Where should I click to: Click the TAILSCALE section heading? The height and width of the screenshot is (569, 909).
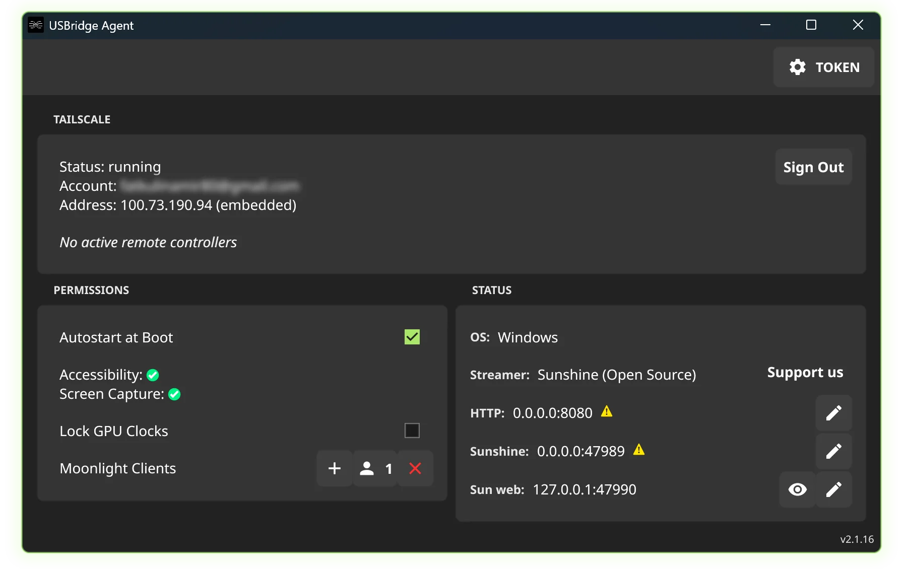click(82, 120)
